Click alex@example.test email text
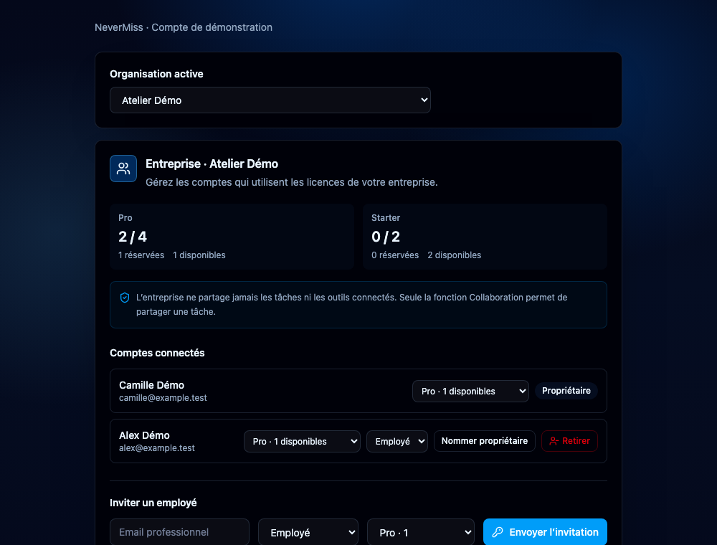This screenshot has height=545, width=717. coord(157,448)
